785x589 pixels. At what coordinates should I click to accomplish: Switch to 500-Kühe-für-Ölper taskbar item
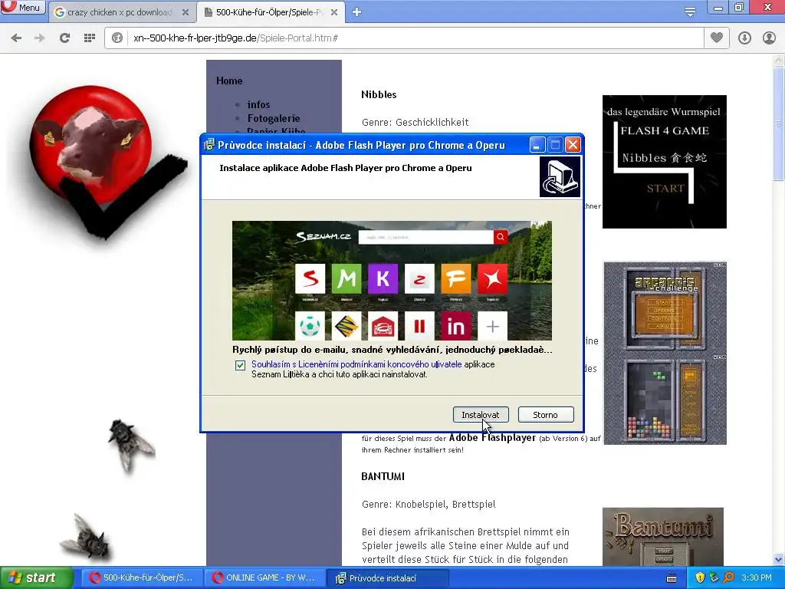[x=141, y=578]
